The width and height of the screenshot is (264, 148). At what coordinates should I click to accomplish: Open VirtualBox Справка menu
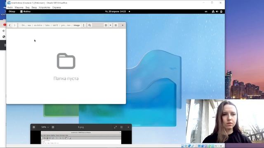tap(57, 7)
